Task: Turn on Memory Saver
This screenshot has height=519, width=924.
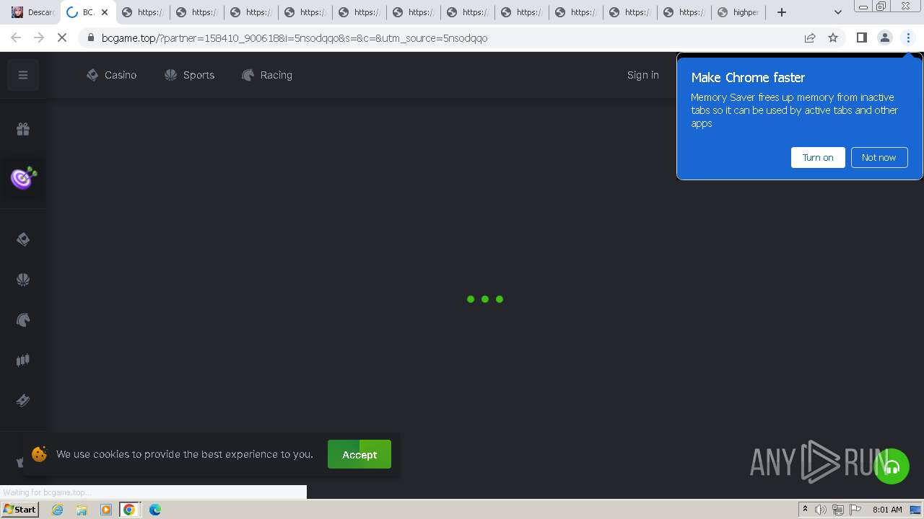Action: [818, 157]
